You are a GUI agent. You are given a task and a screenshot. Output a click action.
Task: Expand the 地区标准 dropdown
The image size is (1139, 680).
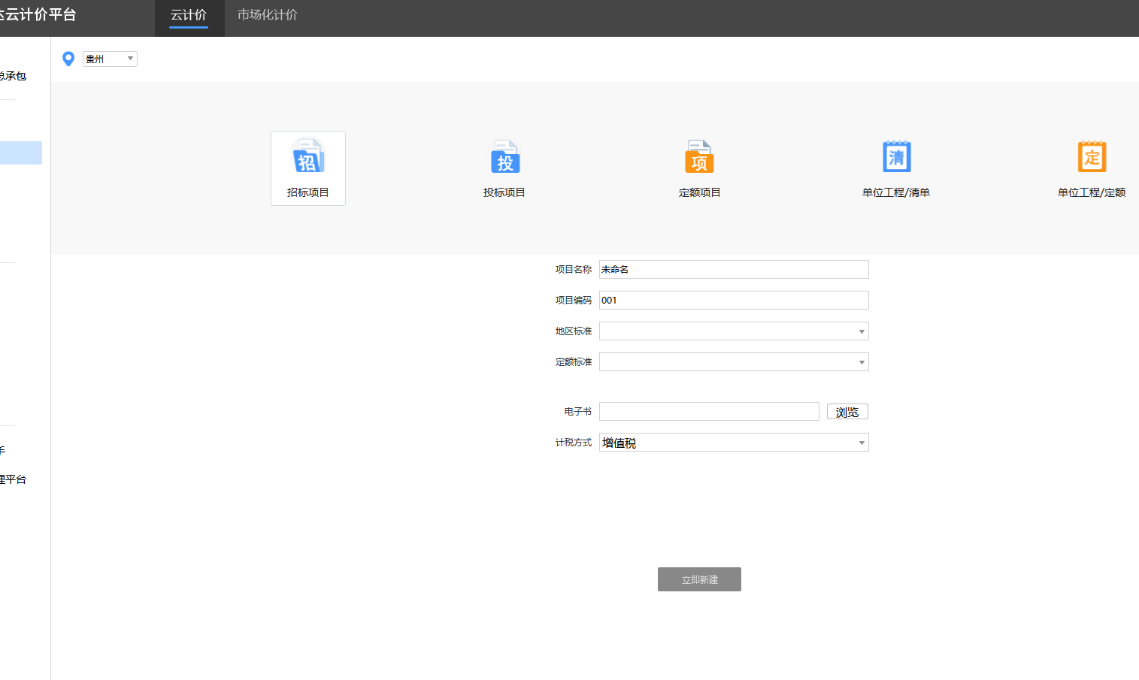734,331
